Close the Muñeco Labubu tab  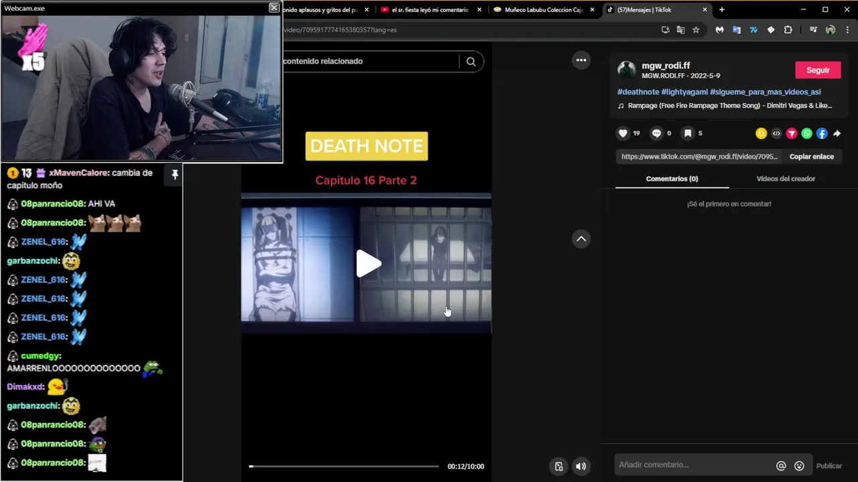pyautogui.click(x=592, y=10)
